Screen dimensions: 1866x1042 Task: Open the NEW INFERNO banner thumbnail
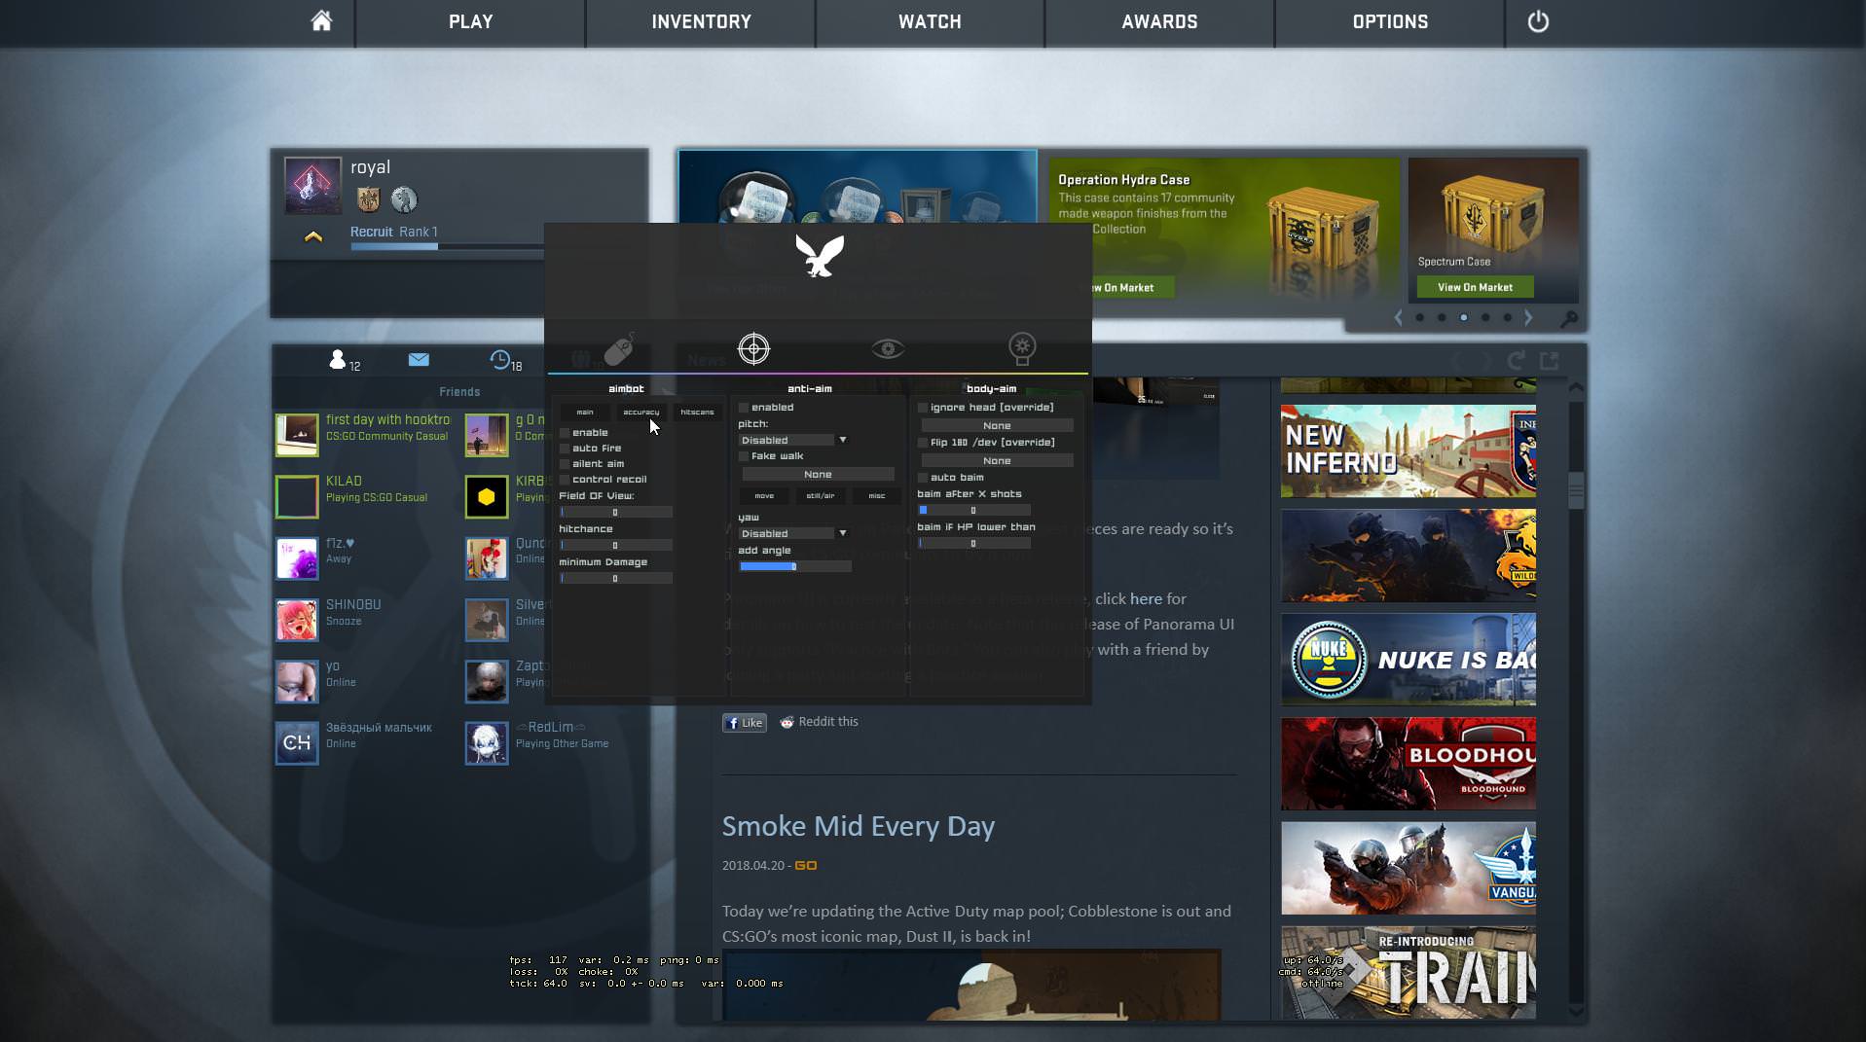coord(1408,451)
